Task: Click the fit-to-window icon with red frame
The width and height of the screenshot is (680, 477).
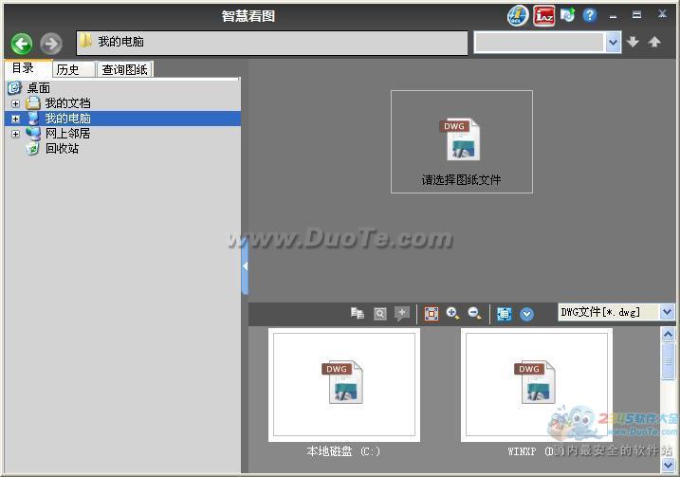Action: coord(432,313)
